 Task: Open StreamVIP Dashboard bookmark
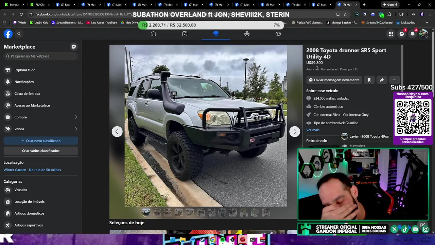tap(377, 23)
